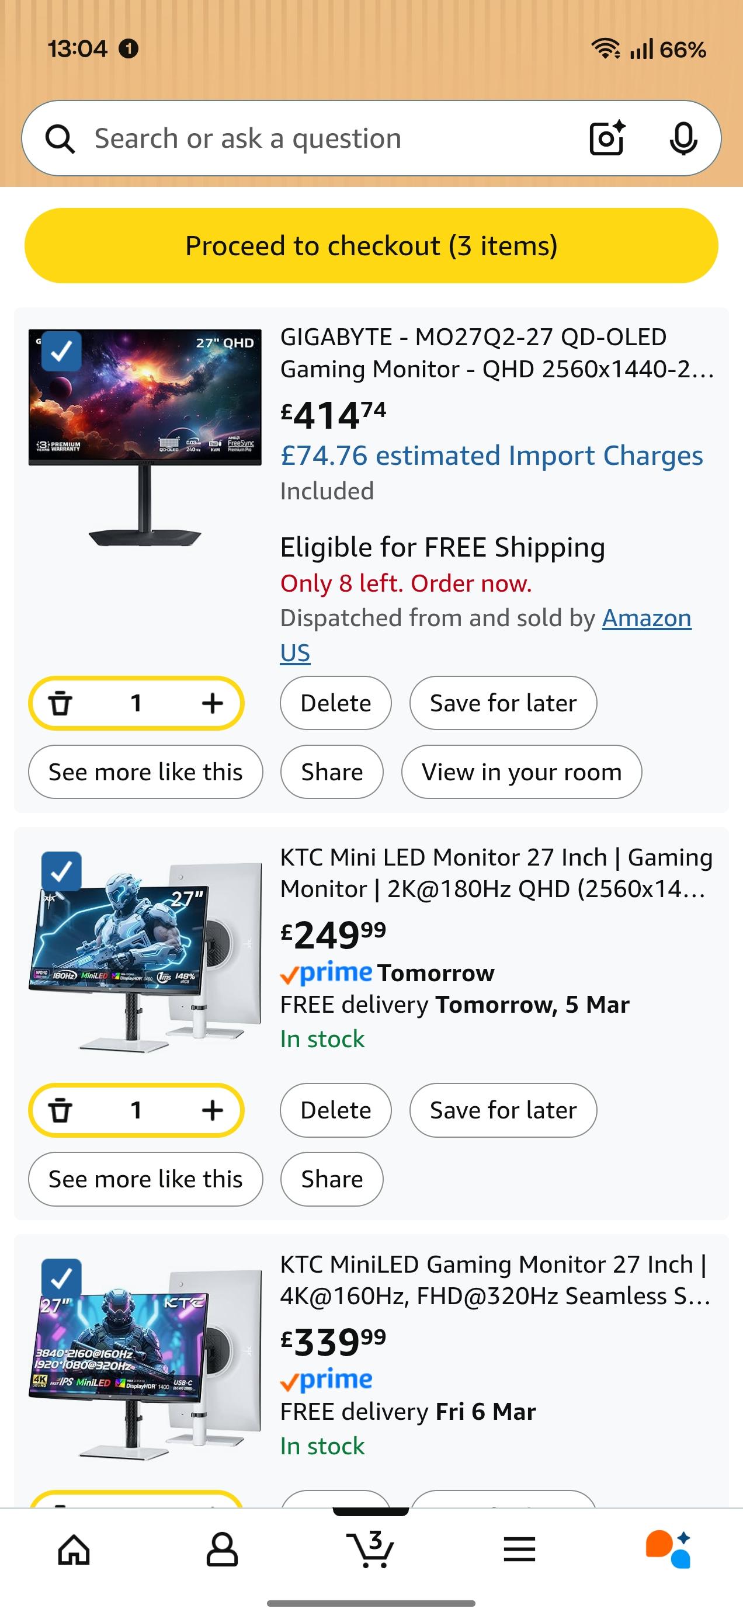Image resolution: width=743 pixels, height=1619 pixels.
Task: Tap the camera lens search icon
Action: (x=606, y=138)
